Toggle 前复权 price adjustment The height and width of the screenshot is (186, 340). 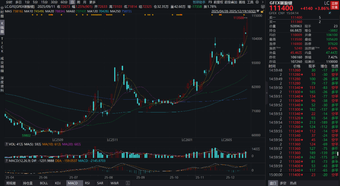click(x=218, y=2)
